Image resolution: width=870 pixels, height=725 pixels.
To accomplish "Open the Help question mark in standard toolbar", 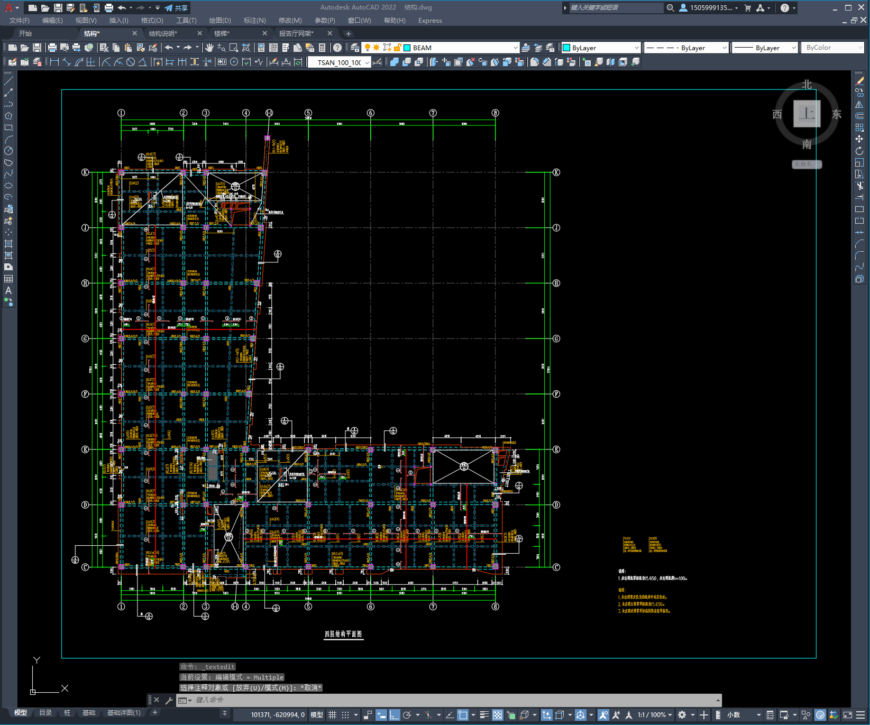I will click(337, 48).
